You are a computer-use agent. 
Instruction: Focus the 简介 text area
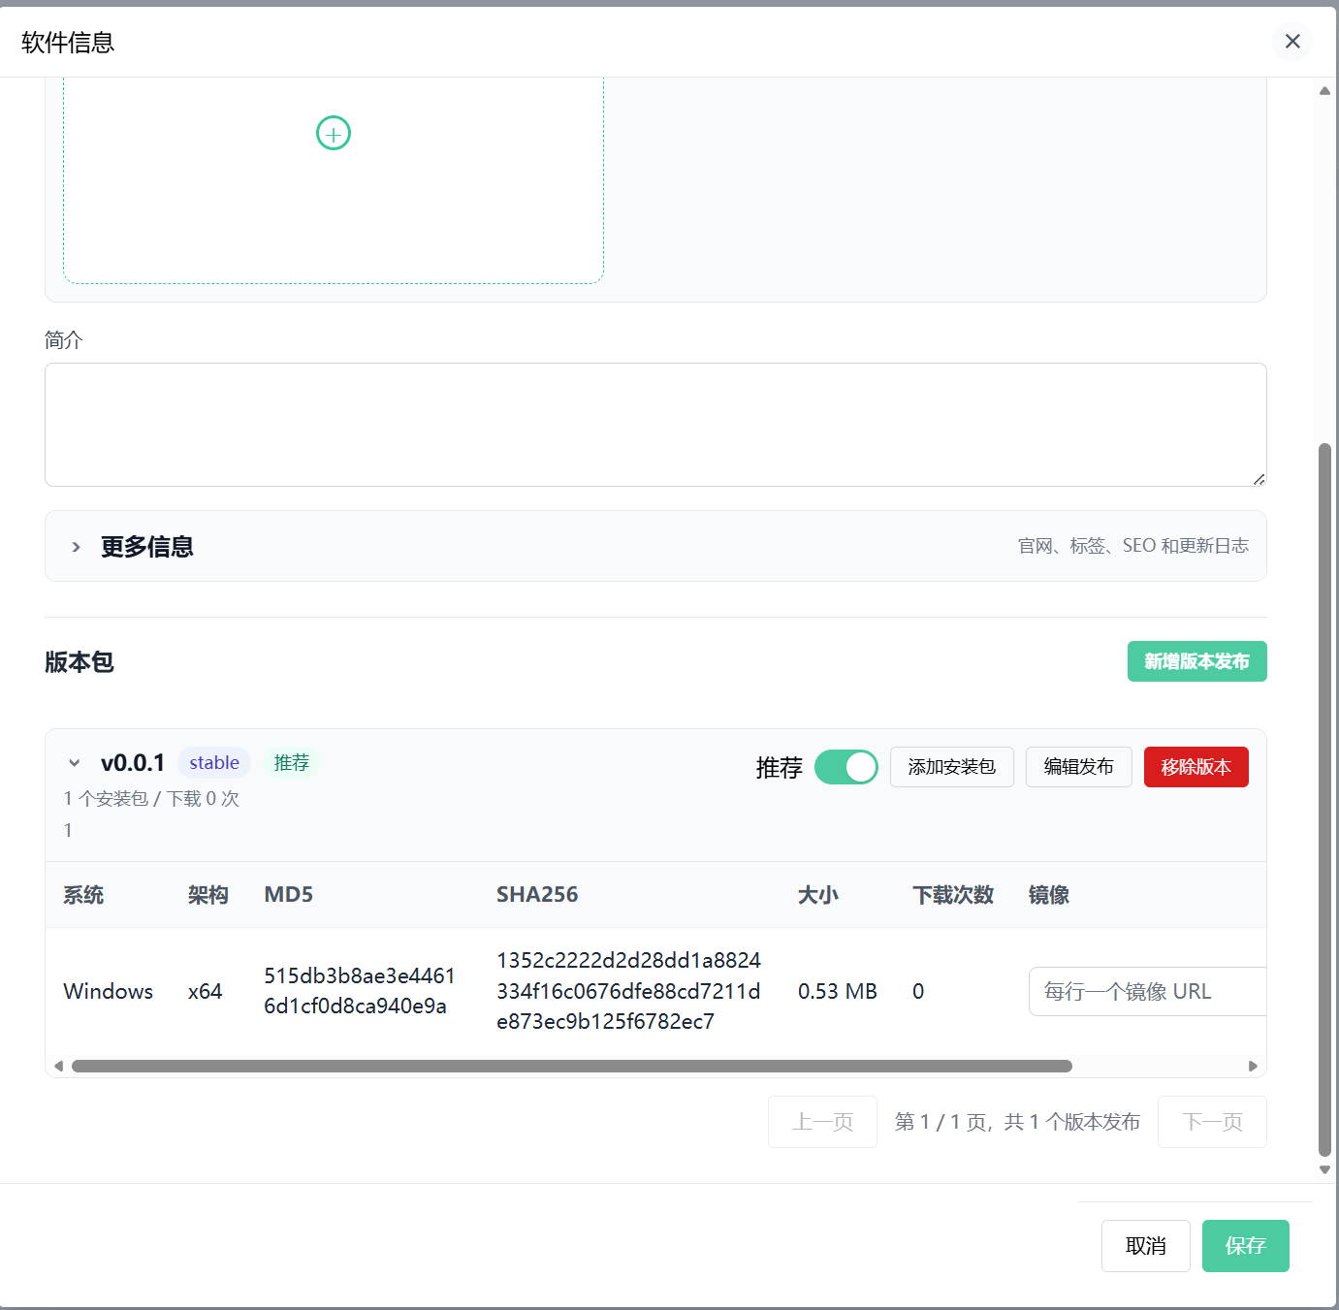point(655,425)
